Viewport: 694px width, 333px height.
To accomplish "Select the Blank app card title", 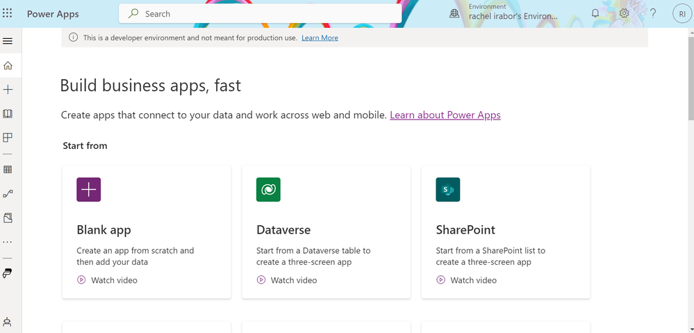I will pos(104,230).
